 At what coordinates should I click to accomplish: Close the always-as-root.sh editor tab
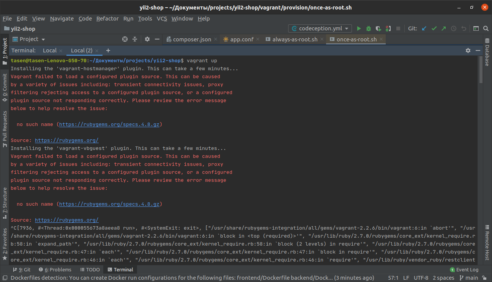(x=322, y=39)
